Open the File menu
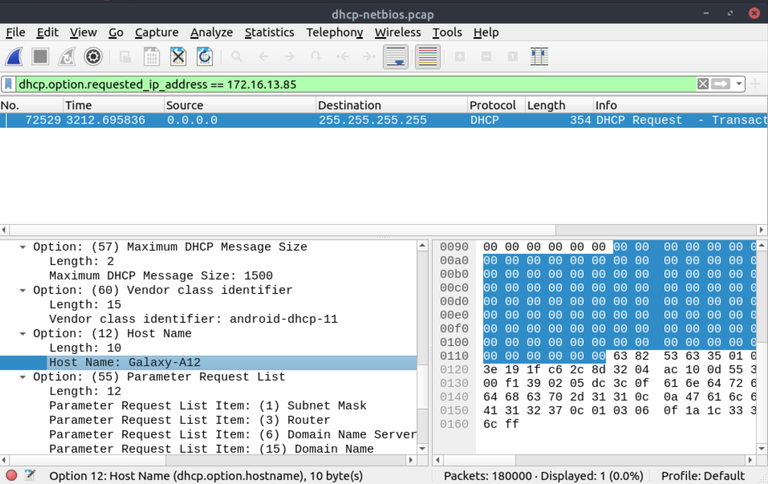This screenshot has height=484, width=768. pyautogui.click(x=16, y=32)
